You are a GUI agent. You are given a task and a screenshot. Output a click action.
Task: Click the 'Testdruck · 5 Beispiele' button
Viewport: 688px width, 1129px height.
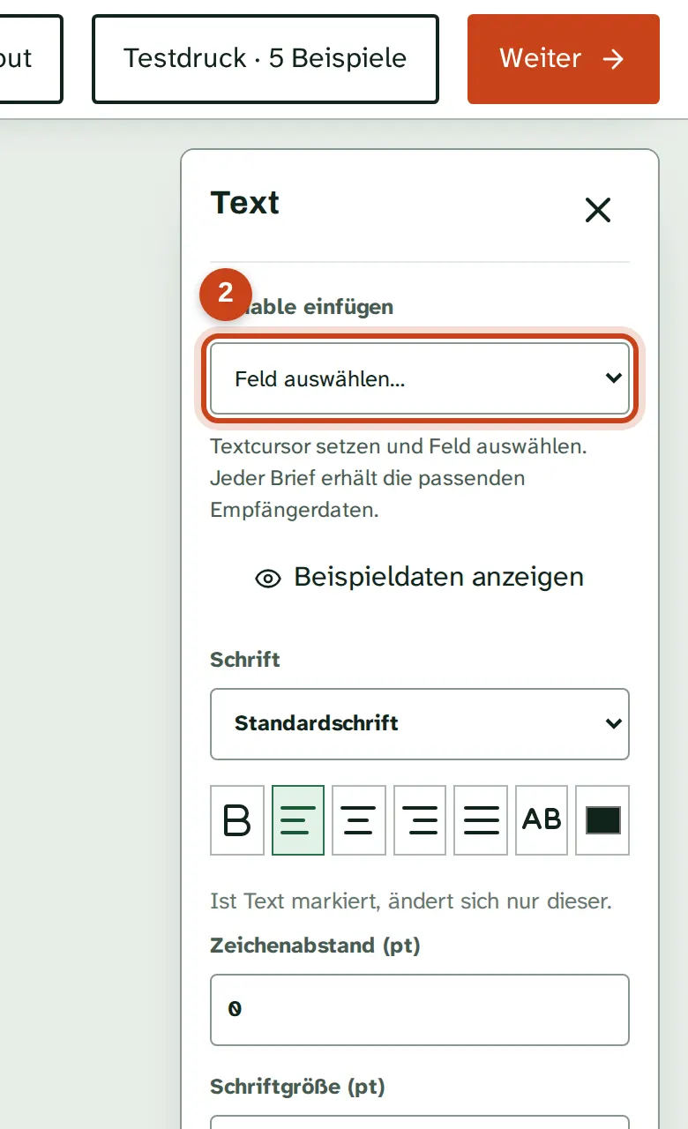[x=265, y=59]
